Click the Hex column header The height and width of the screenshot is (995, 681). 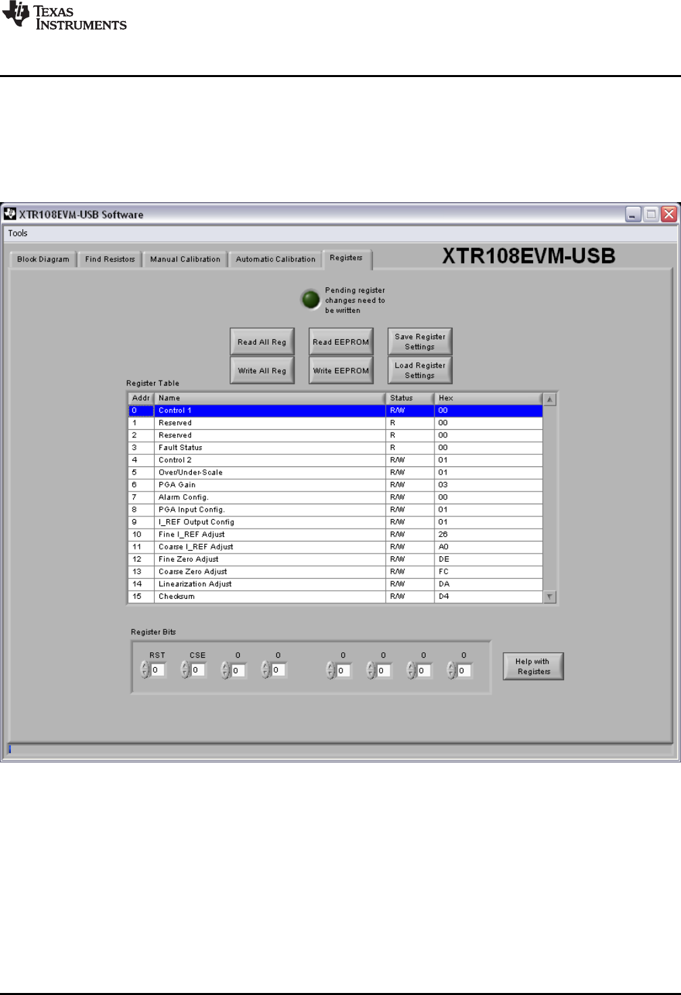(488, 398)
